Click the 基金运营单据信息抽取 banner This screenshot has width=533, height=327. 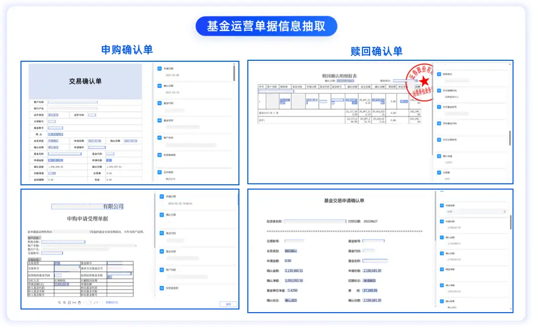coord(266,26)
